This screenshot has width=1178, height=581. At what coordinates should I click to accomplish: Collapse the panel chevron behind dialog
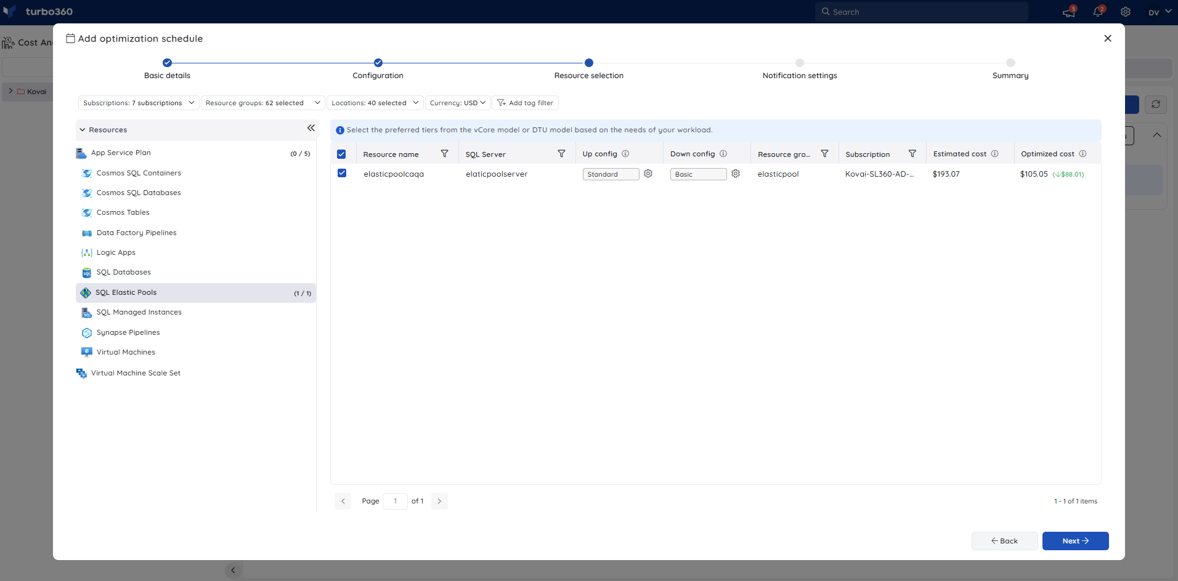tap(1157, 135)
